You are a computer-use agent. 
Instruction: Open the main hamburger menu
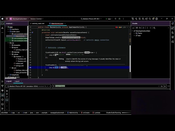pos(7,19)
